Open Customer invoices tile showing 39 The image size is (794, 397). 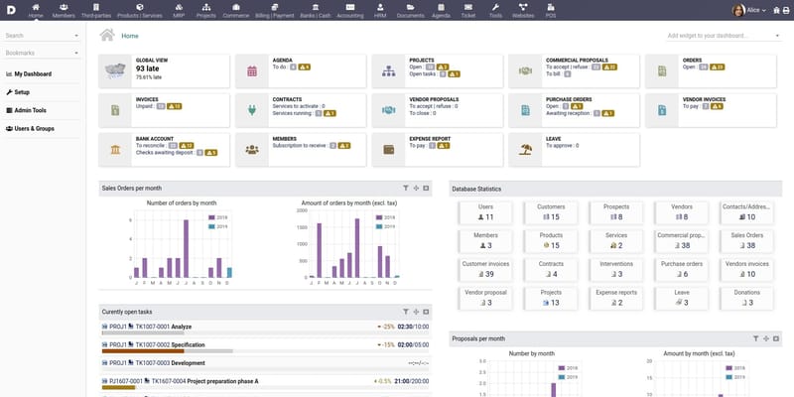485,269
